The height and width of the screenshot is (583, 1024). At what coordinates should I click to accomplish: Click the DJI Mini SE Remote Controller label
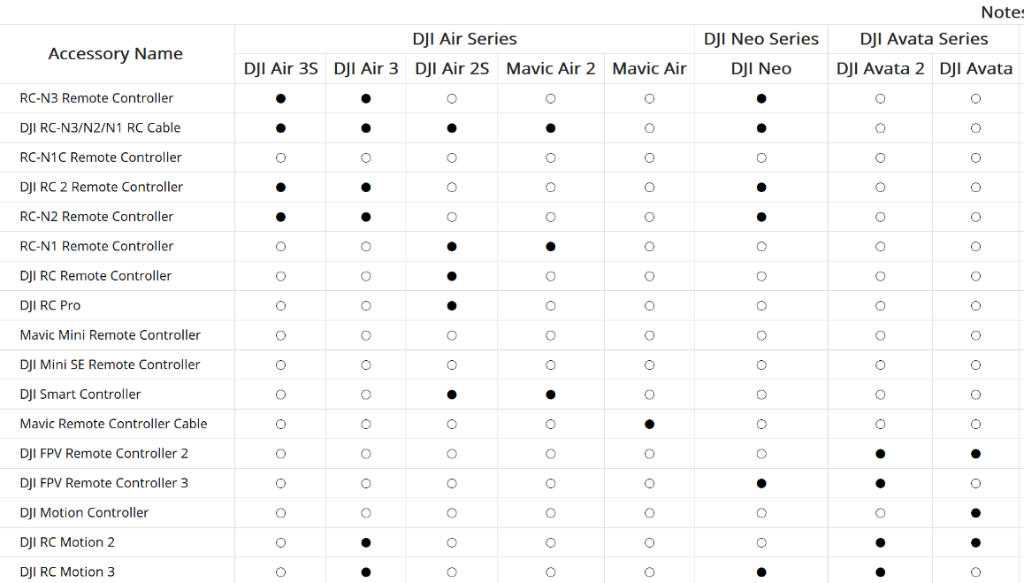[110, 364]
